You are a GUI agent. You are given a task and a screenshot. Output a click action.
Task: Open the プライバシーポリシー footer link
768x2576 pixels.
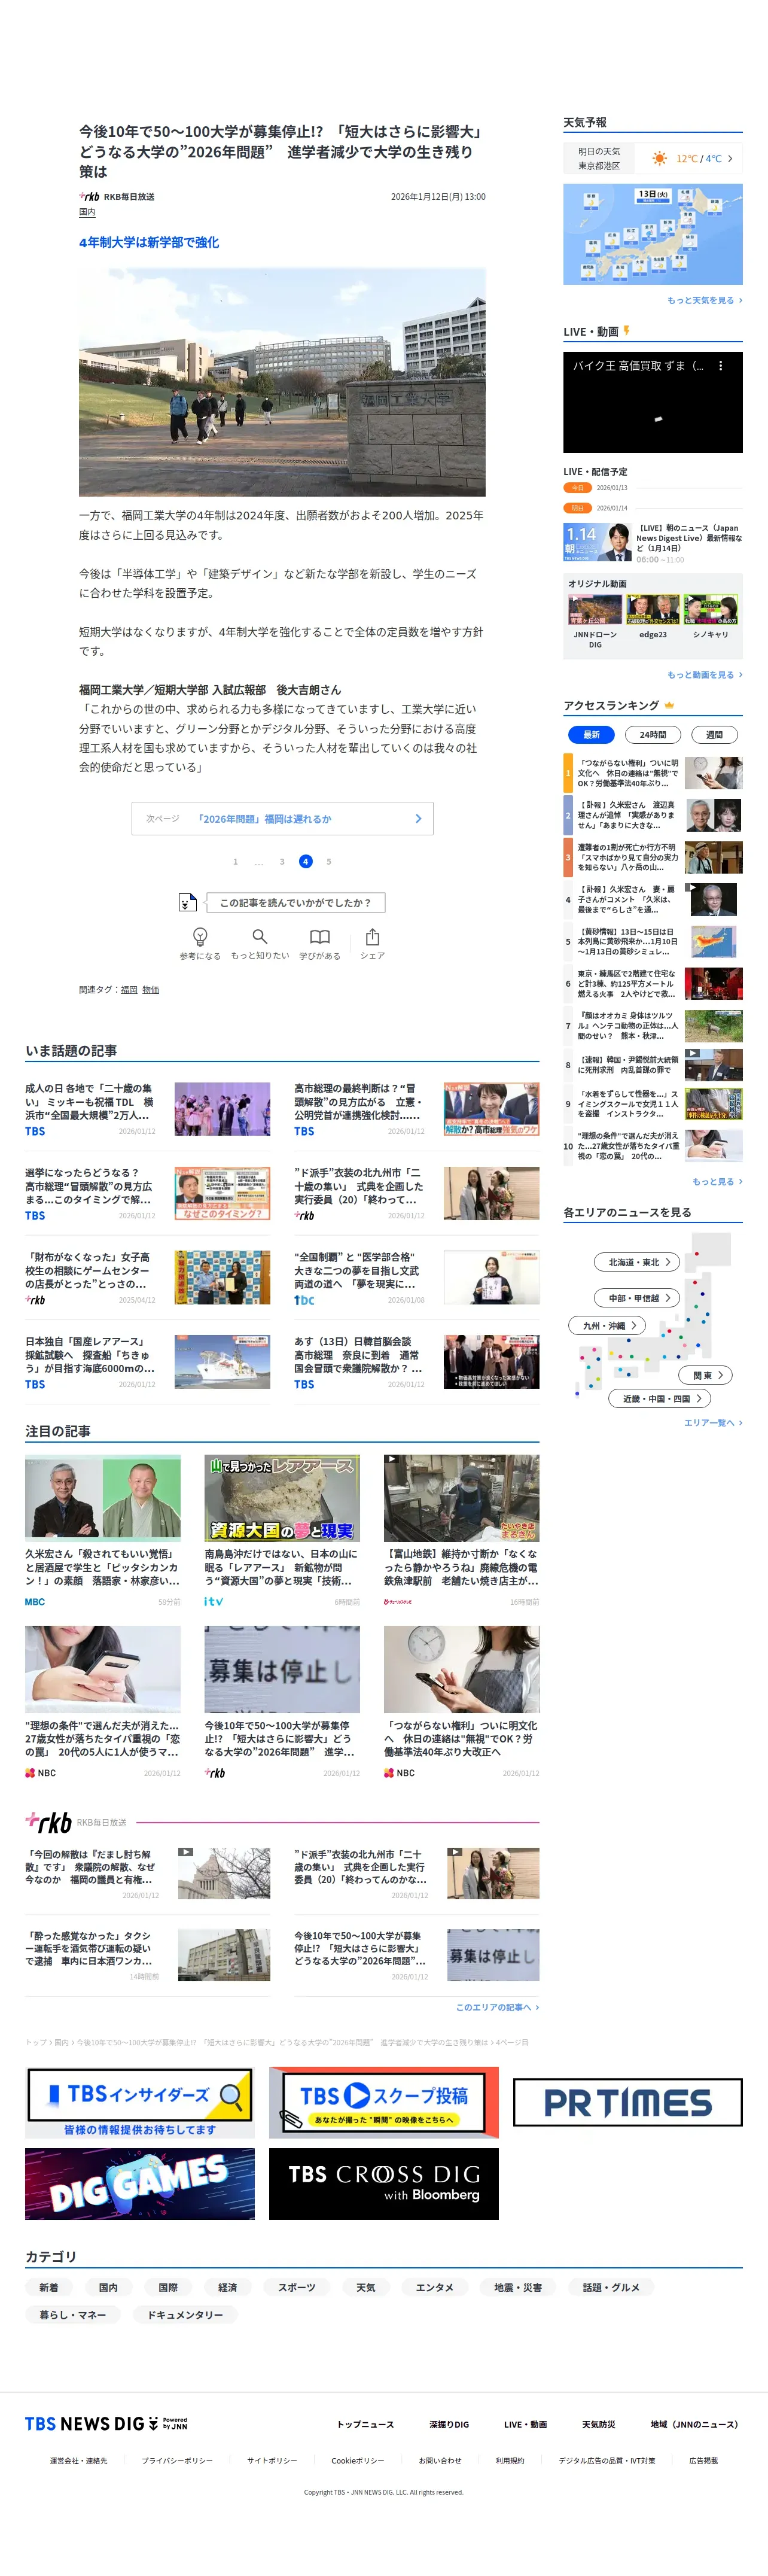(177, 2461)
